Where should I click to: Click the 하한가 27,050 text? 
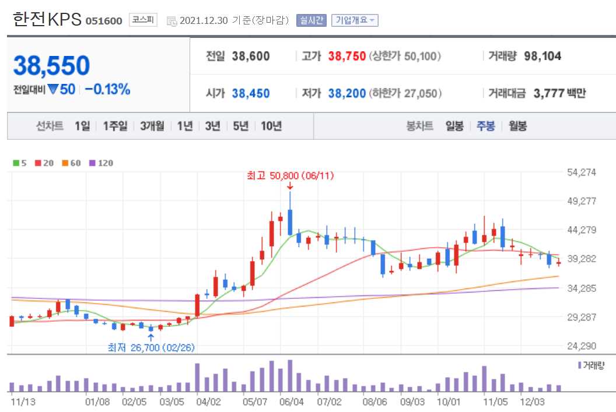[405, 93]
